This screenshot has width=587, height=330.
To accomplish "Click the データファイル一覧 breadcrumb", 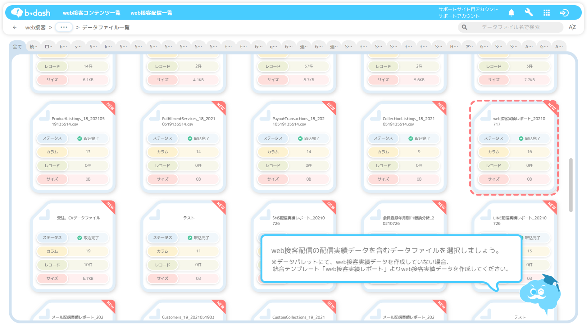I will 106,27.
